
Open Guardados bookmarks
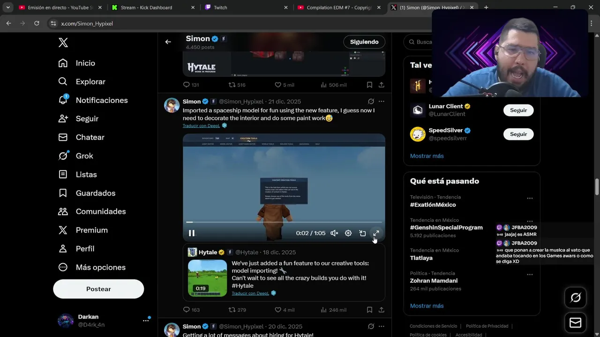(x=87, y=193)
